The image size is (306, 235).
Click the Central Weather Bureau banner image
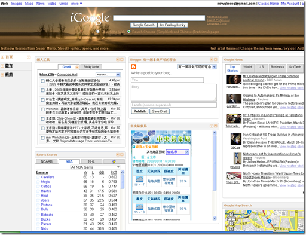pyautogui.click(x=161, y=137)
